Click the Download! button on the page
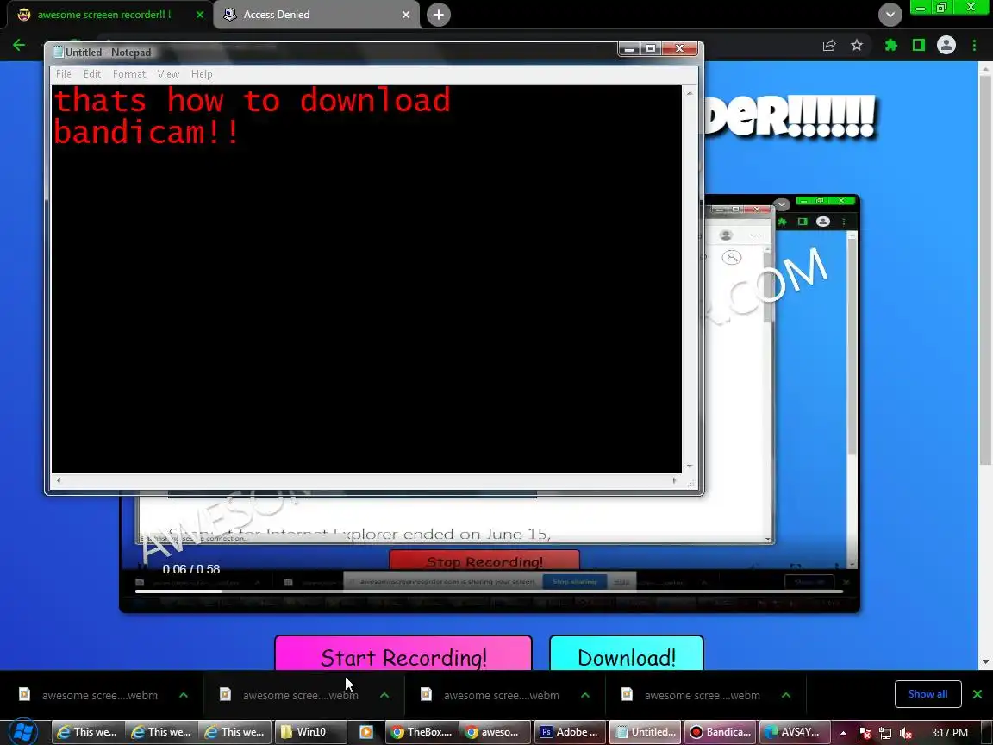Viewport: 993px width, 745px height. coord(627,653)
